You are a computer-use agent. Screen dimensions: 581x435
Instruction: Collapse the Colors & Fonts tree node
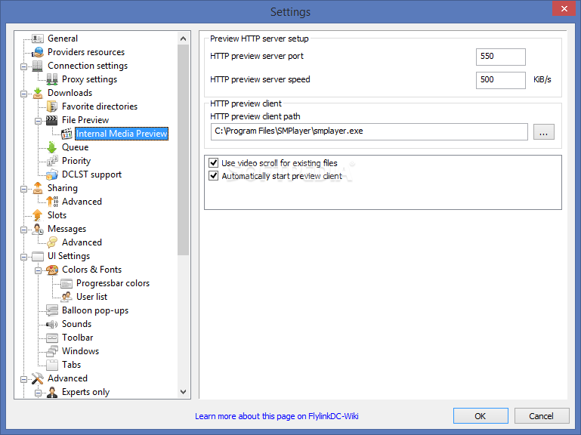pos(39,270)
